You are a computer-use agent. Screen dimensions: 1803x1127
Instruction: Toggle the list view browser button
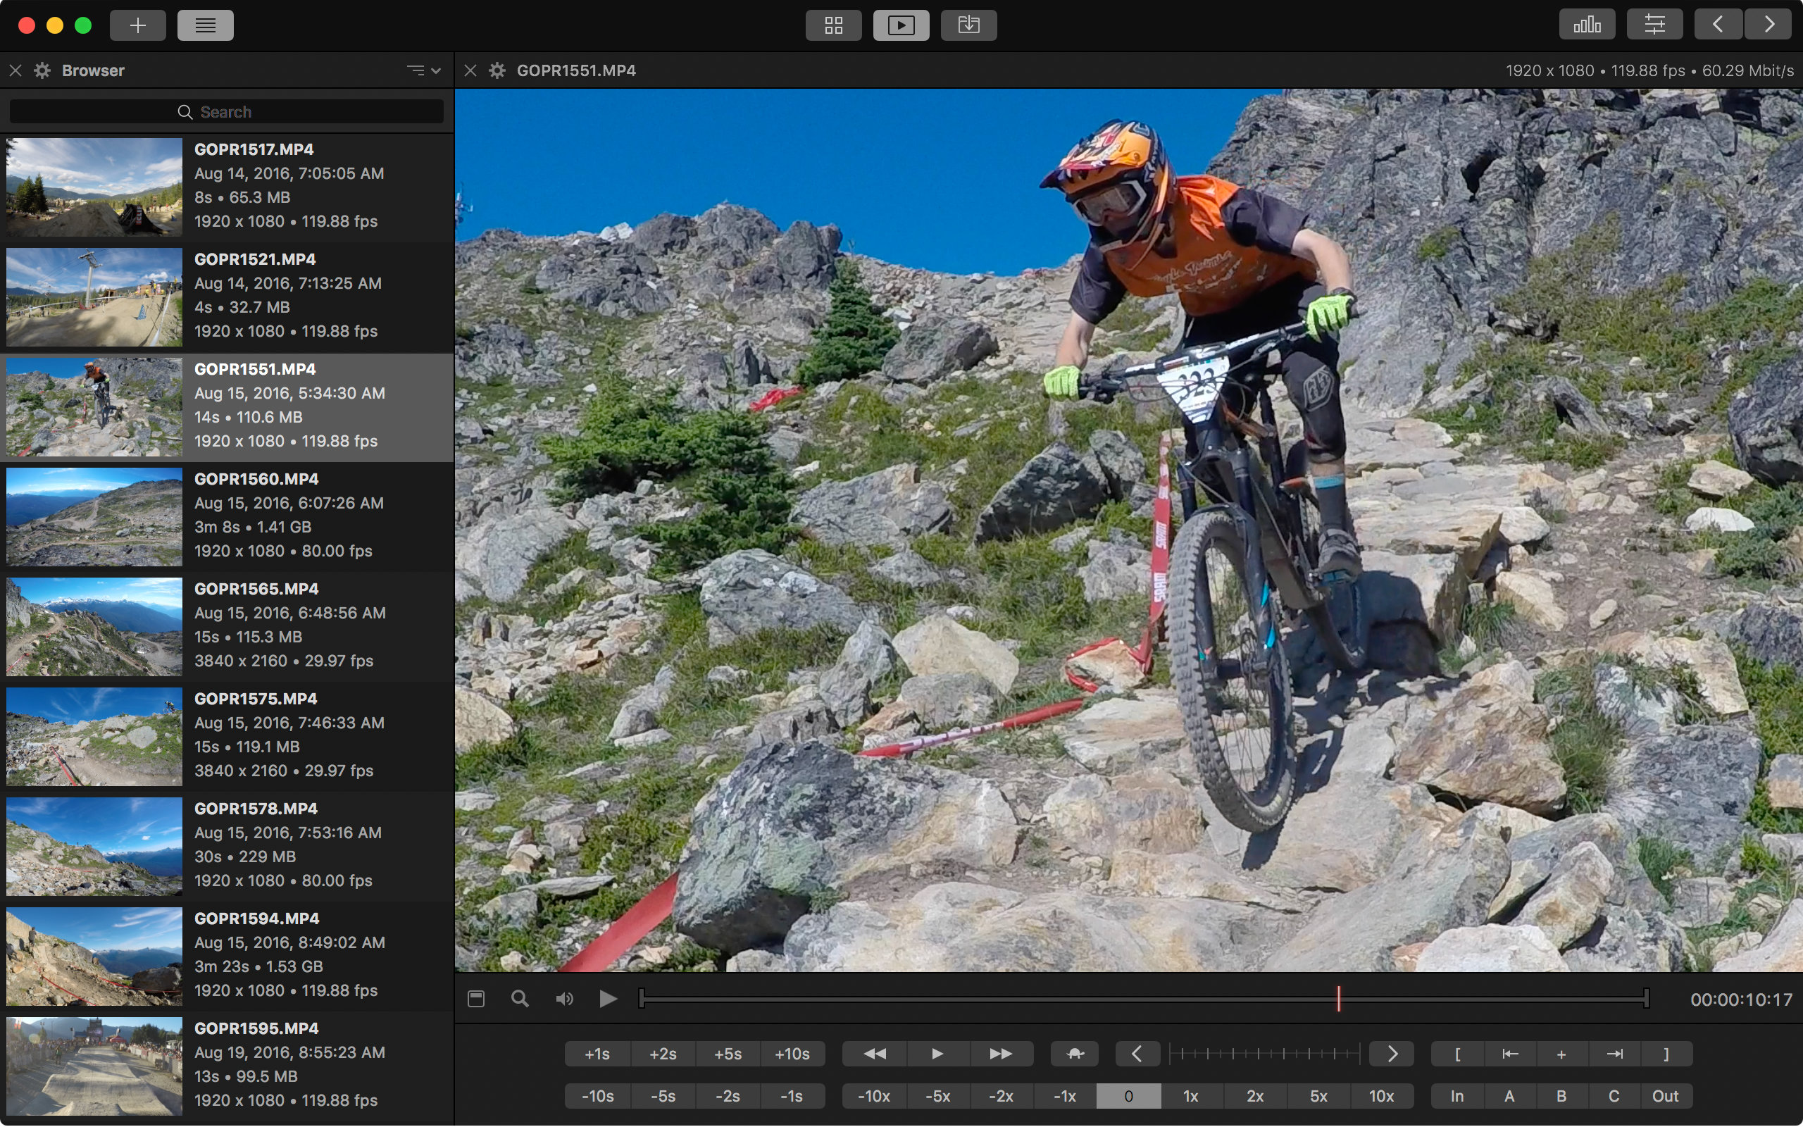coord(205,25)
